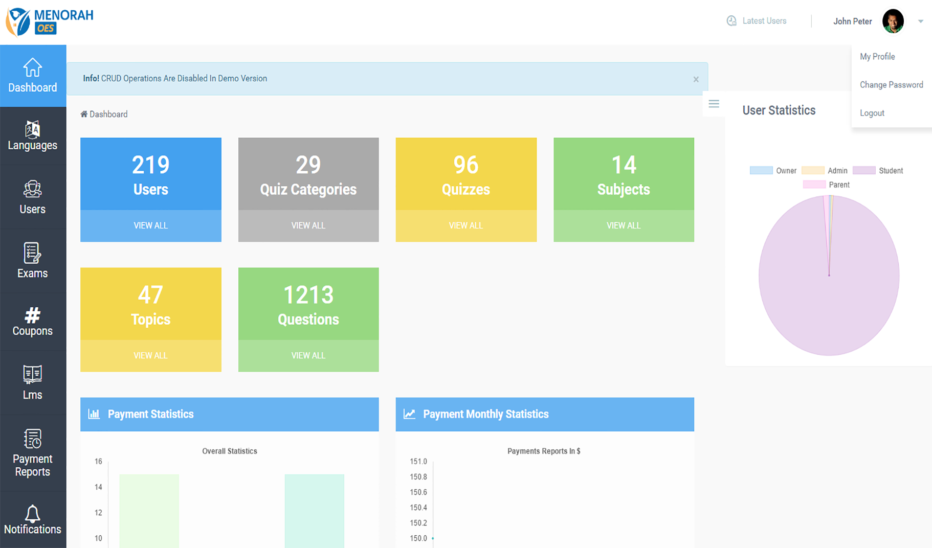The height and width of the screenshot is (548, 932).
Task: Choose Logout from the user menu
Action: coord(872,113)
